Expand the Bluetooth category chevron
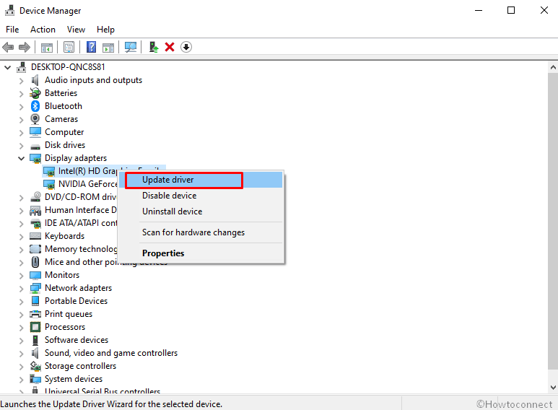Image resolution: width=558 pixels, height=410 pixels. (22, 106)
